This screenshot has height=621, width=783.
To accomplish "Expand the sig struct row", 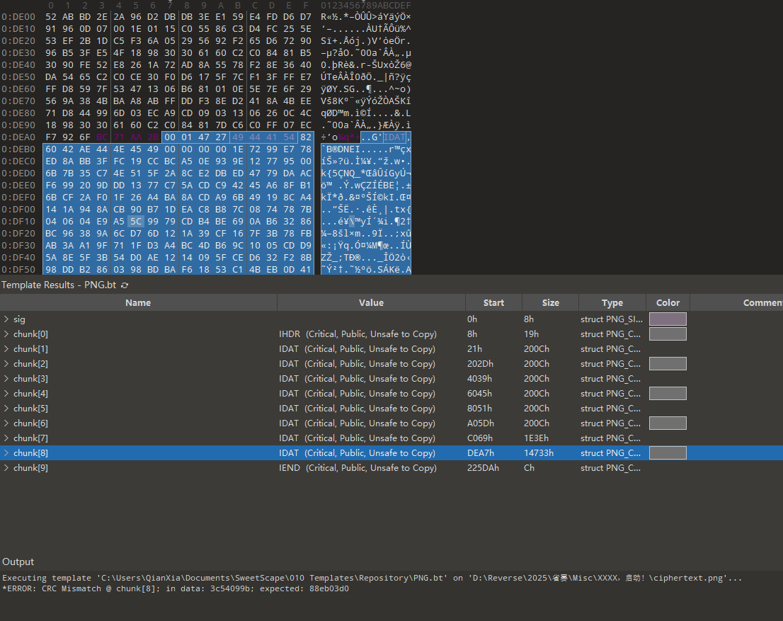I will click(7, 319).
